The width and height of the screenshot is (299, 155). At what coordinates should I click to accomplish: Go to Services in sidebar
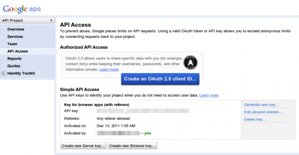pos(15,37)
